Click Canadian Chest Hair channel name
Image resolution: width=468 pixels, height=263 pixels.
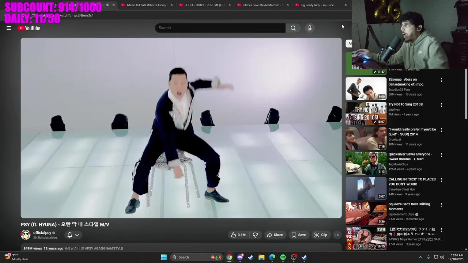tap(402, 189)
